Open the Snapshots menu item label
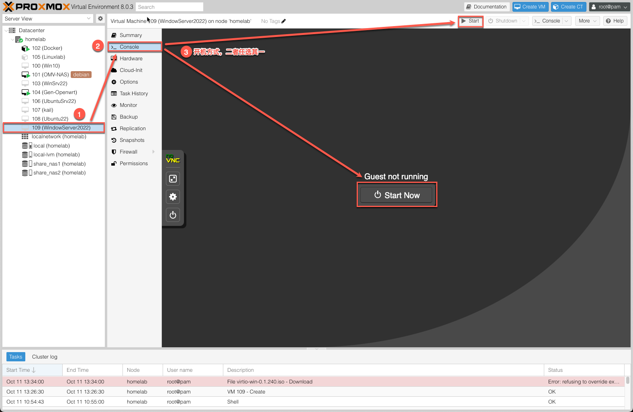 [x=132, y=140]
